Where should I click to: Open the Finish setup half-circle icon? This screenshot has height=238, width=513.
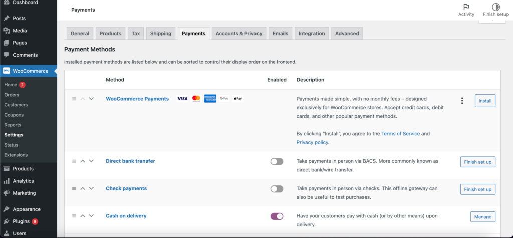click(496, 7)
